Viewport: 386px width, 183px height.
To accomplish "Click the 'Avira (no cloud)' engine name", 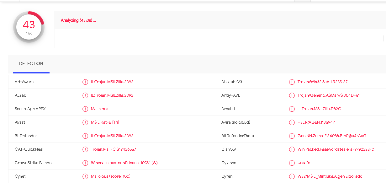I will [x=236, y=122].
